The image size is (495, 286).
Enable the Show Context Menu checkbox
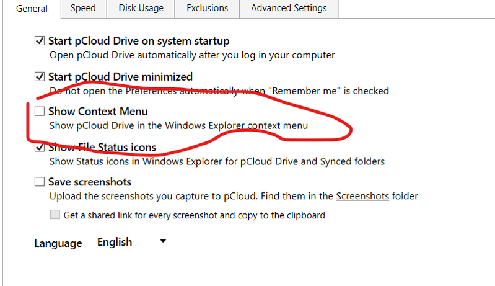coord(40,112)
